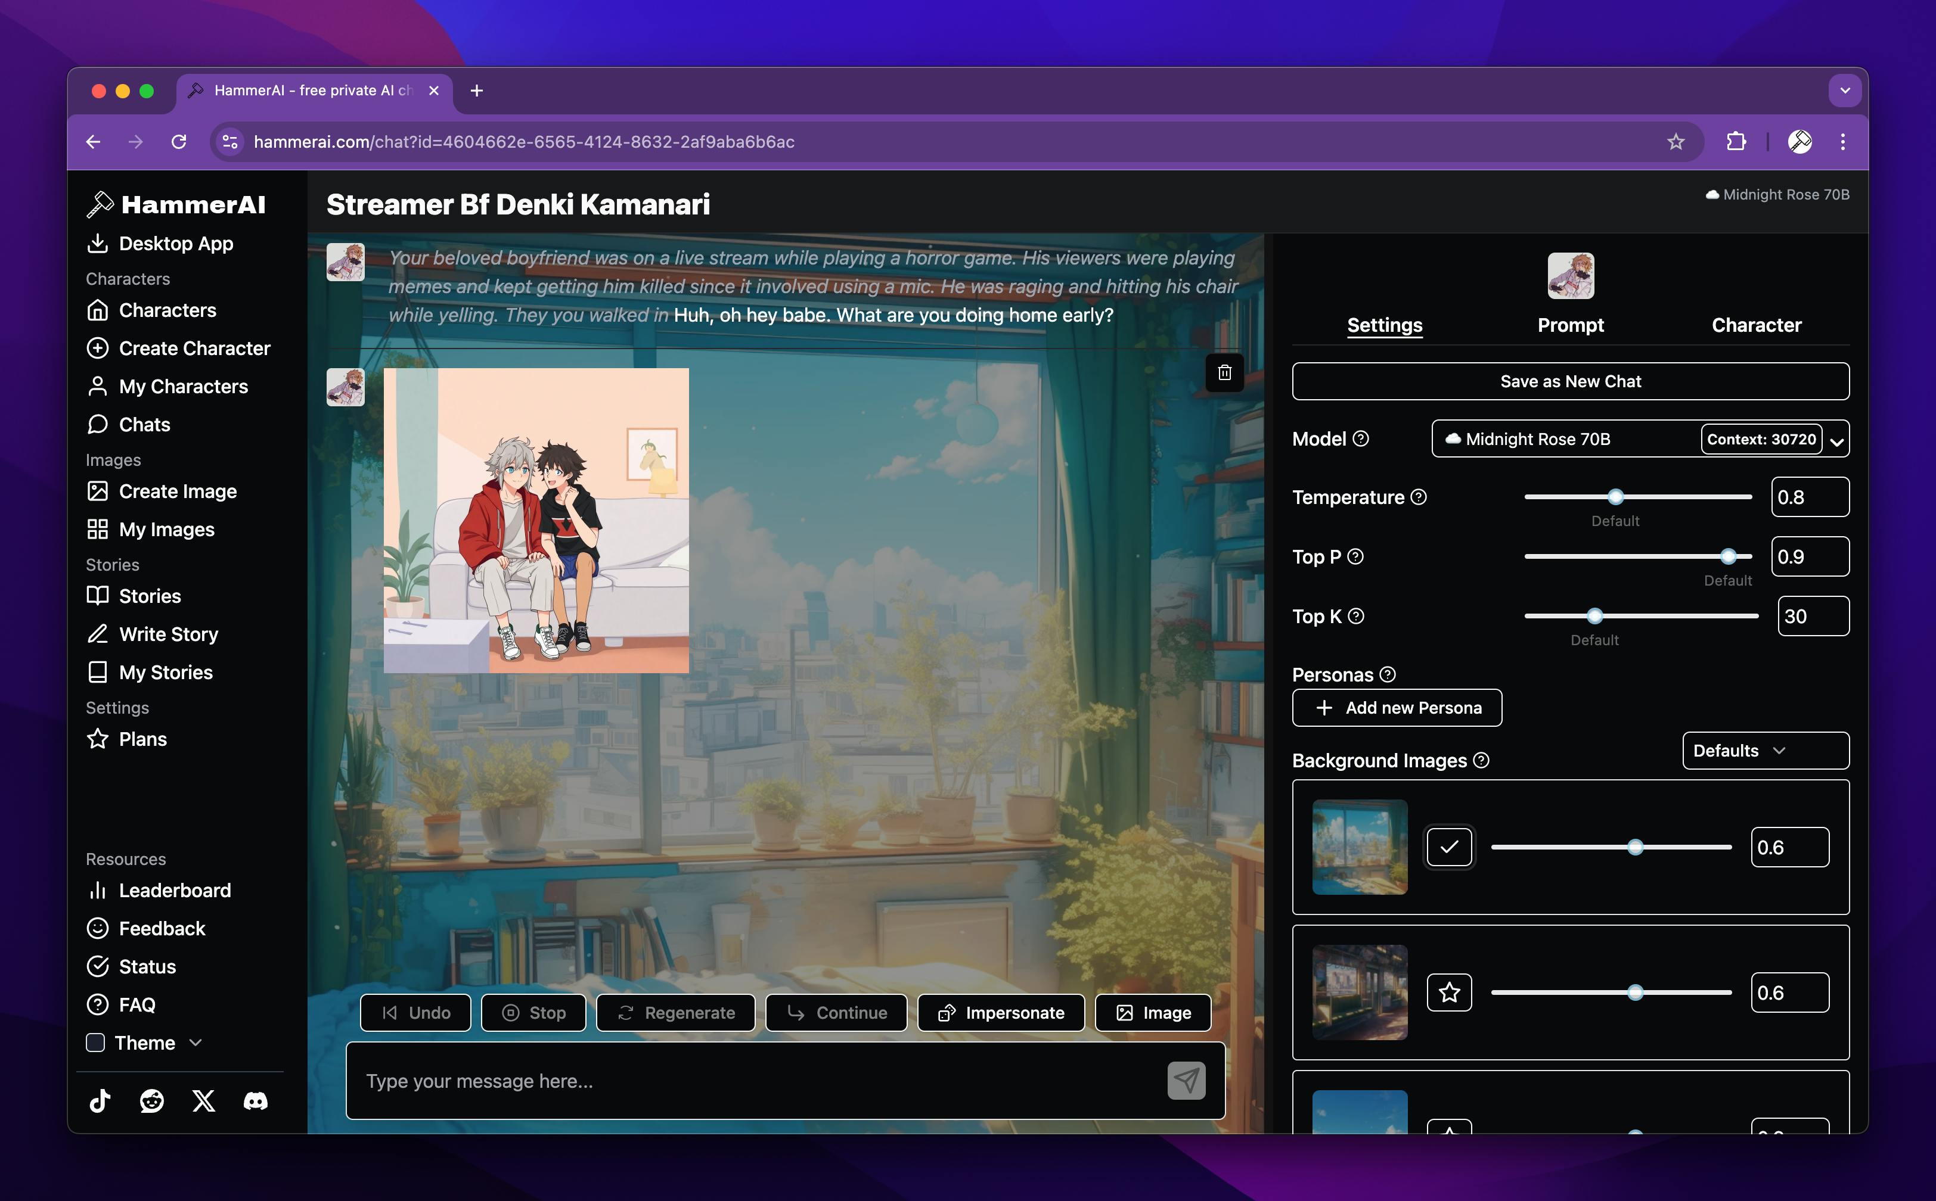
Task: Favorite the second background image star toggle
Action: [1449, 992]
